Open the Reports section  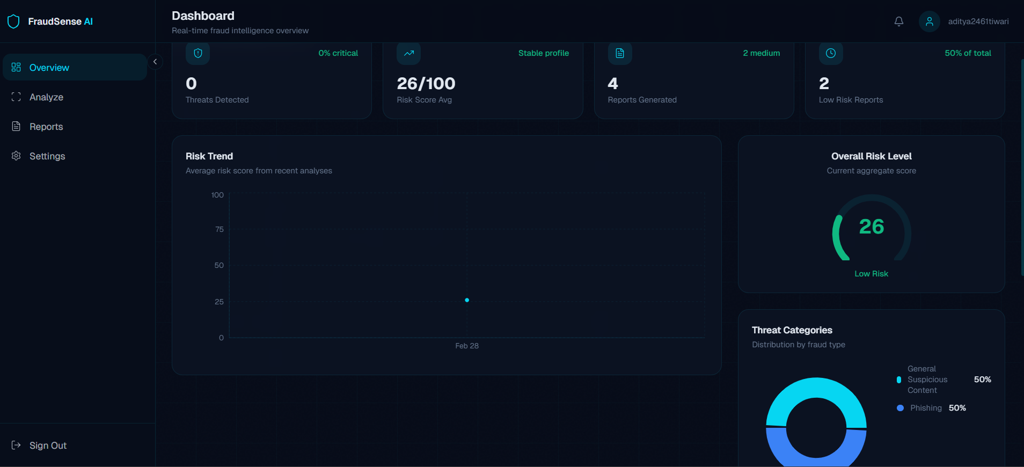75,127
